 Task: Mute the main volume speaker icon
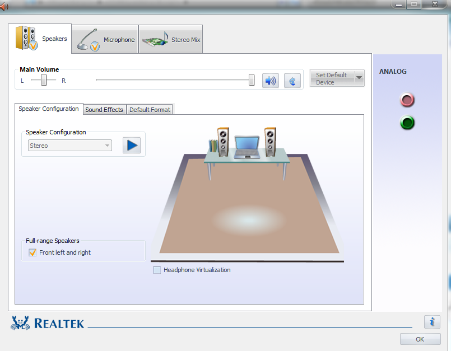[x=271, y=81]
